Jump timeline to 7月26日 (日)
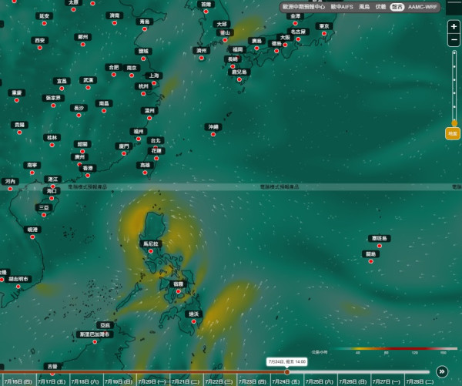 [353, 381]
